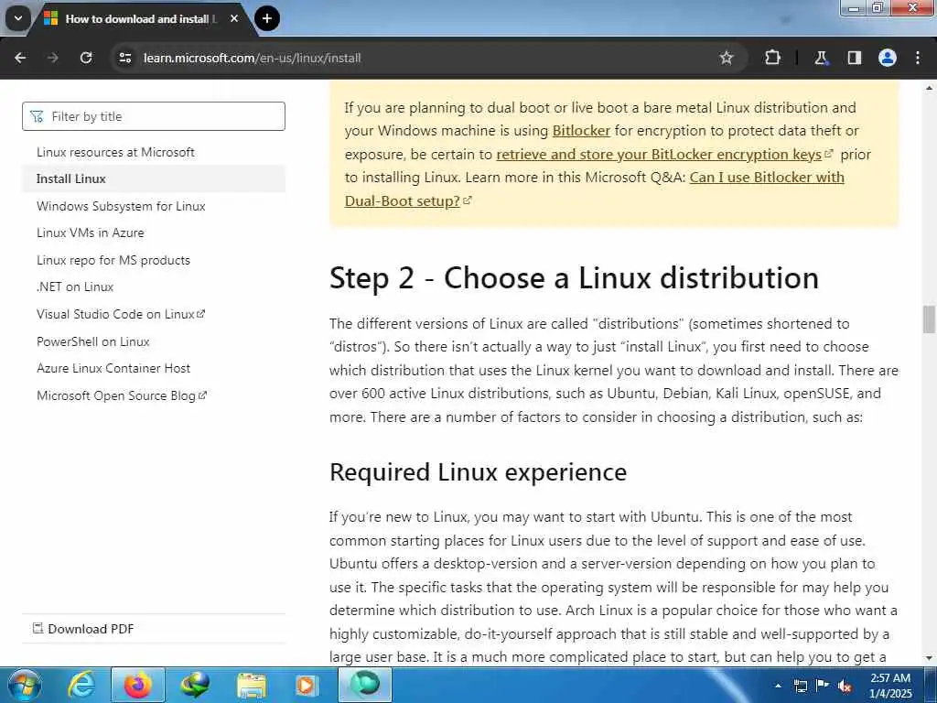Open Linux VMs in Azure
The image size is (937, 703).
91,233
